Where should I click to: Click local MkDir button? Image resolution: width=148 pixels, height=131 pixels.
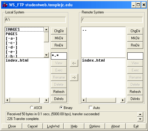pyautogui.click(x=59, y=38)
